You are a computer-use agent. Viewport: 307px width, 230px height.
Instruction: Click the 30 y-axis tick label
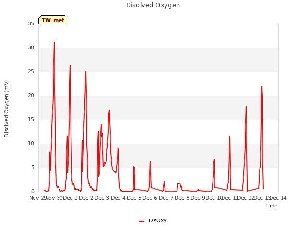point(31,48)
